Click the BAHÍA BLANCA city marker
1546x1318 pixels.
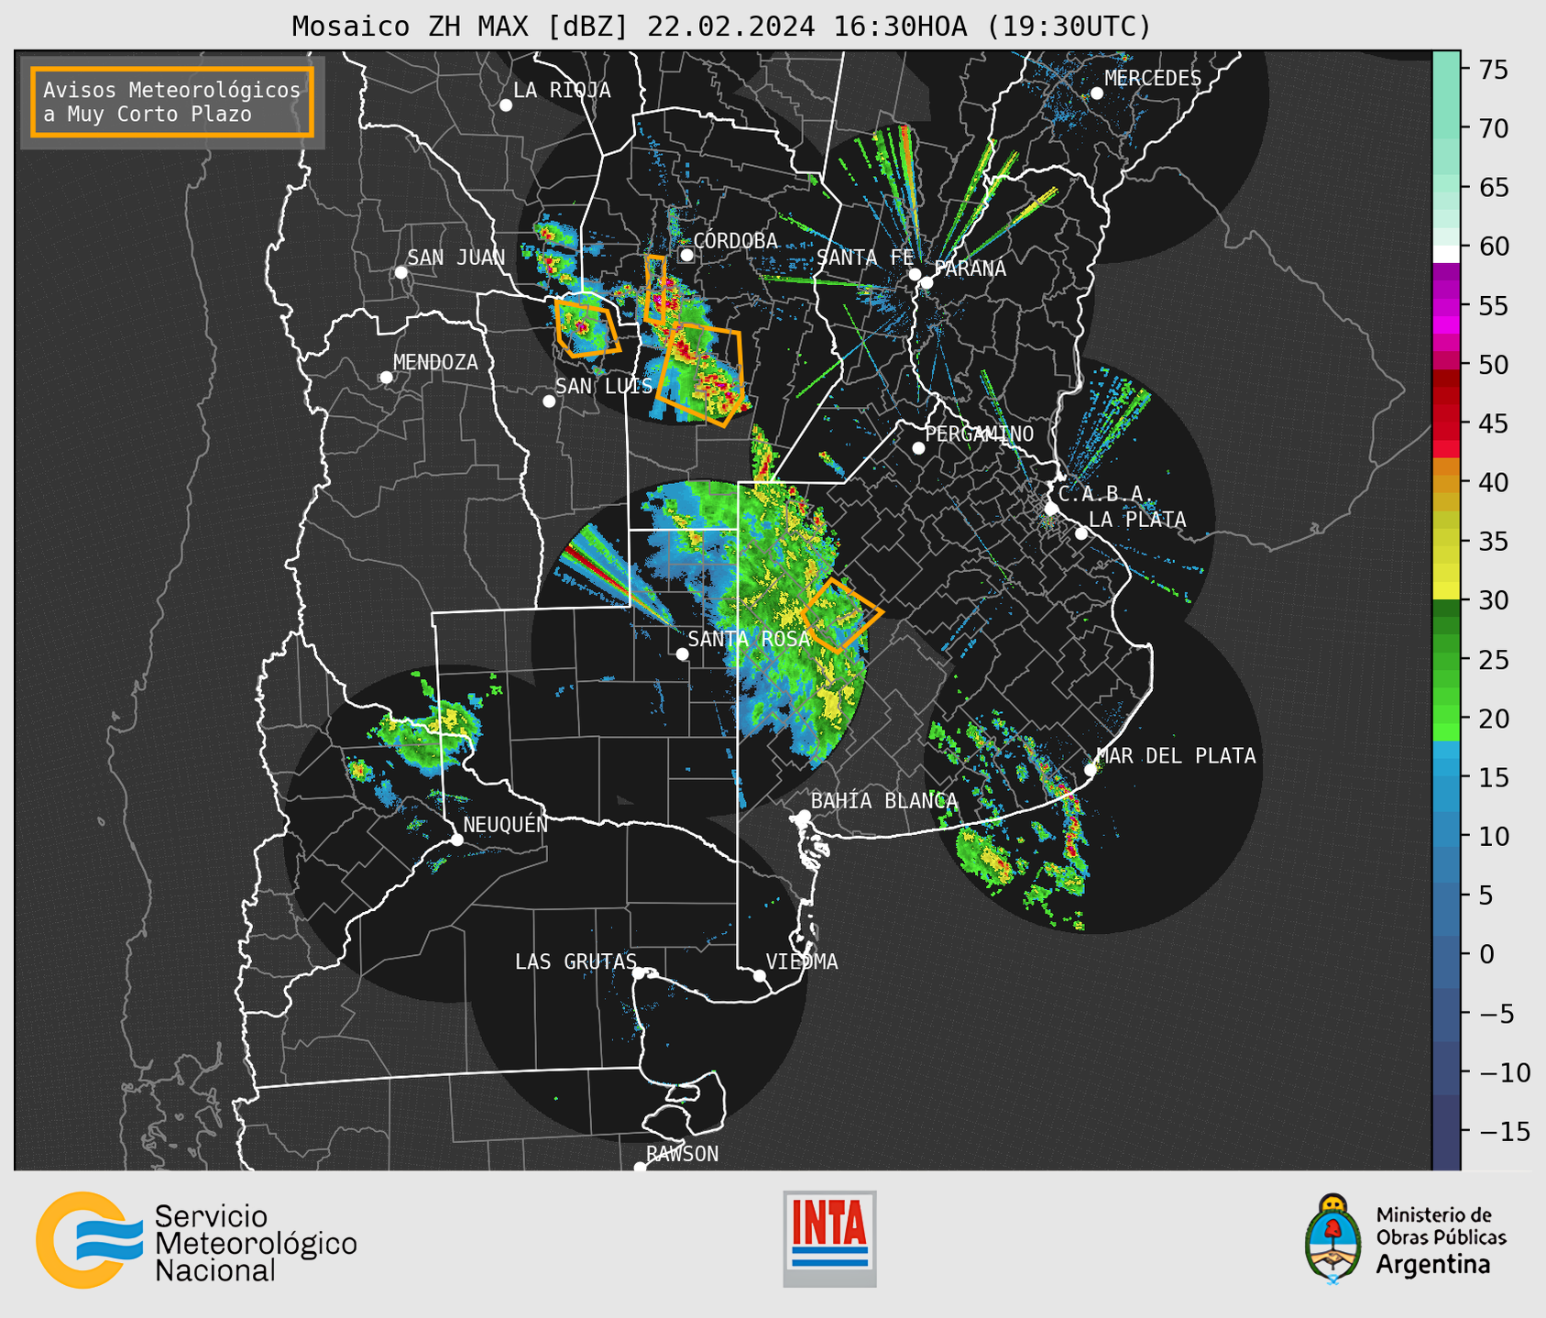(x=804, y=816)
